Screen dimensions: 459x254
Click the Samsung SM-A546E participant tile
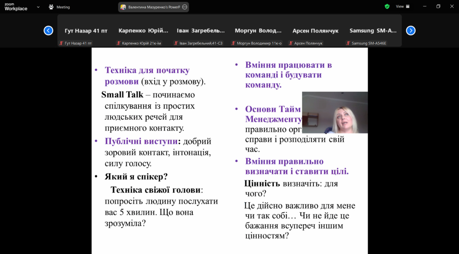373,31
